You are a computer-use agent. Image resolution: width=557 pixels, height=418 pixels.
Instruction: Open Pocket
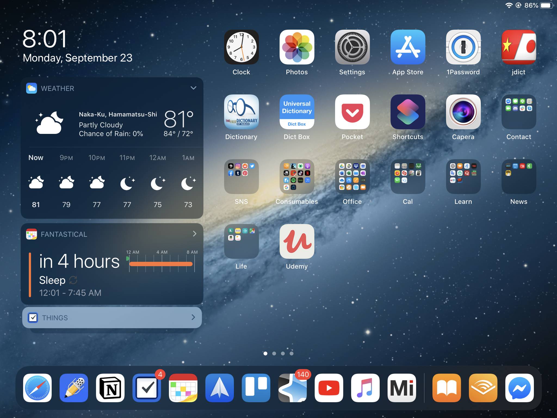pyautogui.click(x=352, y=112)
